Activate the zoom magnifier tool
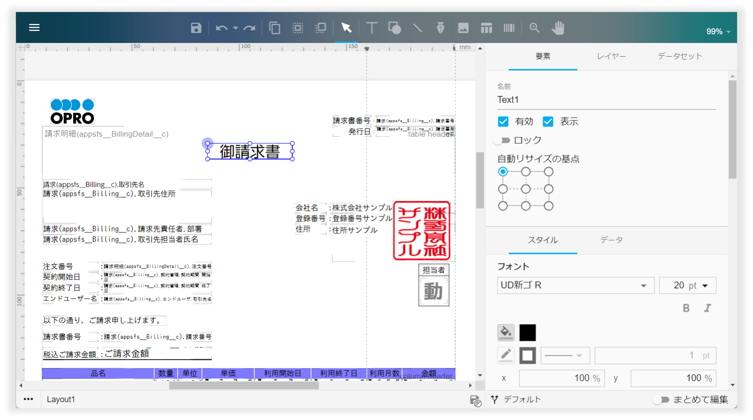Screen dimensions: 753x420 [534, 28]
